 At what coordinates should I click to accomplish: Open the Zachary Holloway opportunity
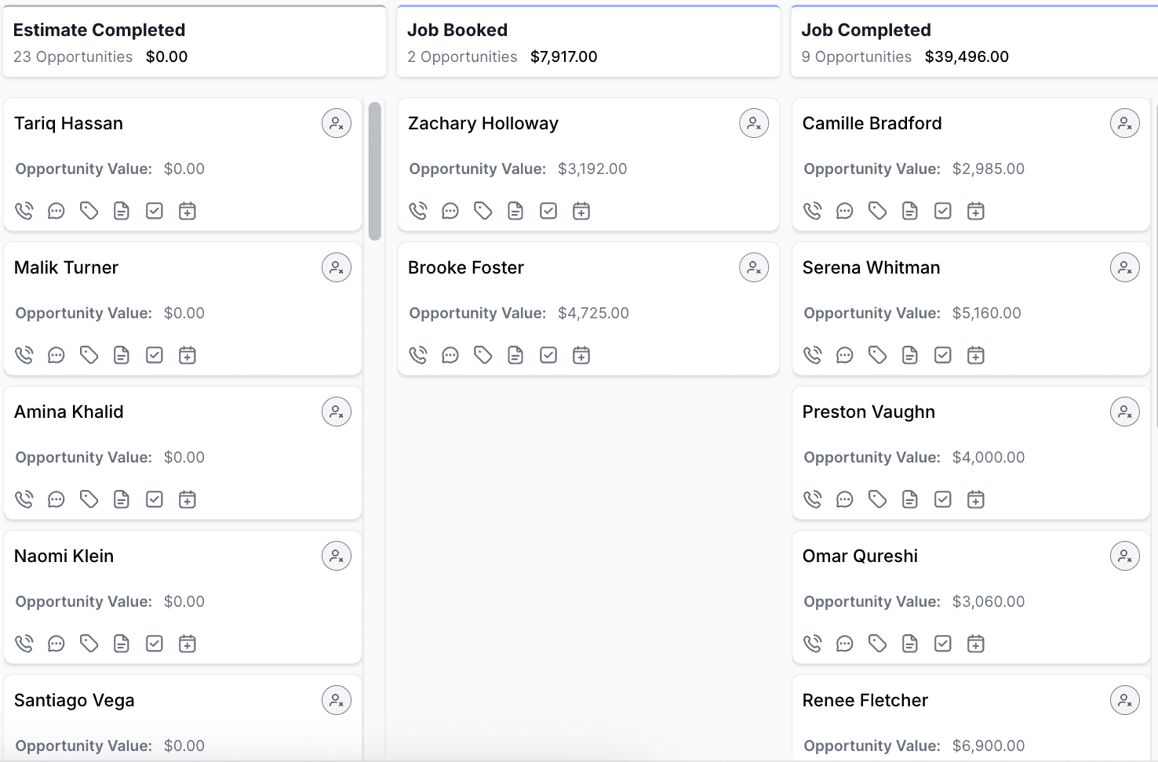pyautogui.click(x=483, y=123)
